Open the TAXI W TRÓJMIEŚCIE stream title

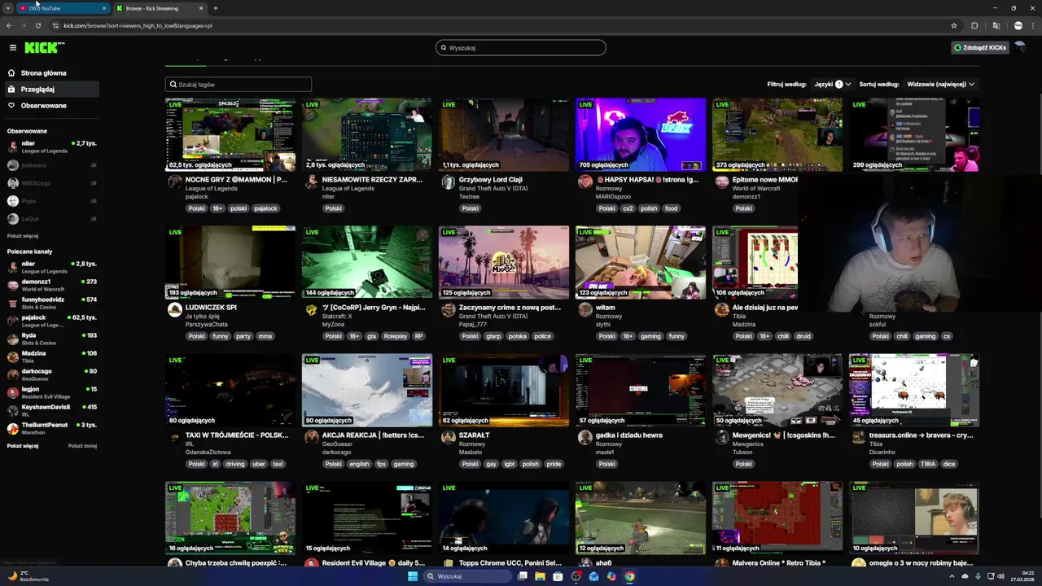[x=237, y=435]
